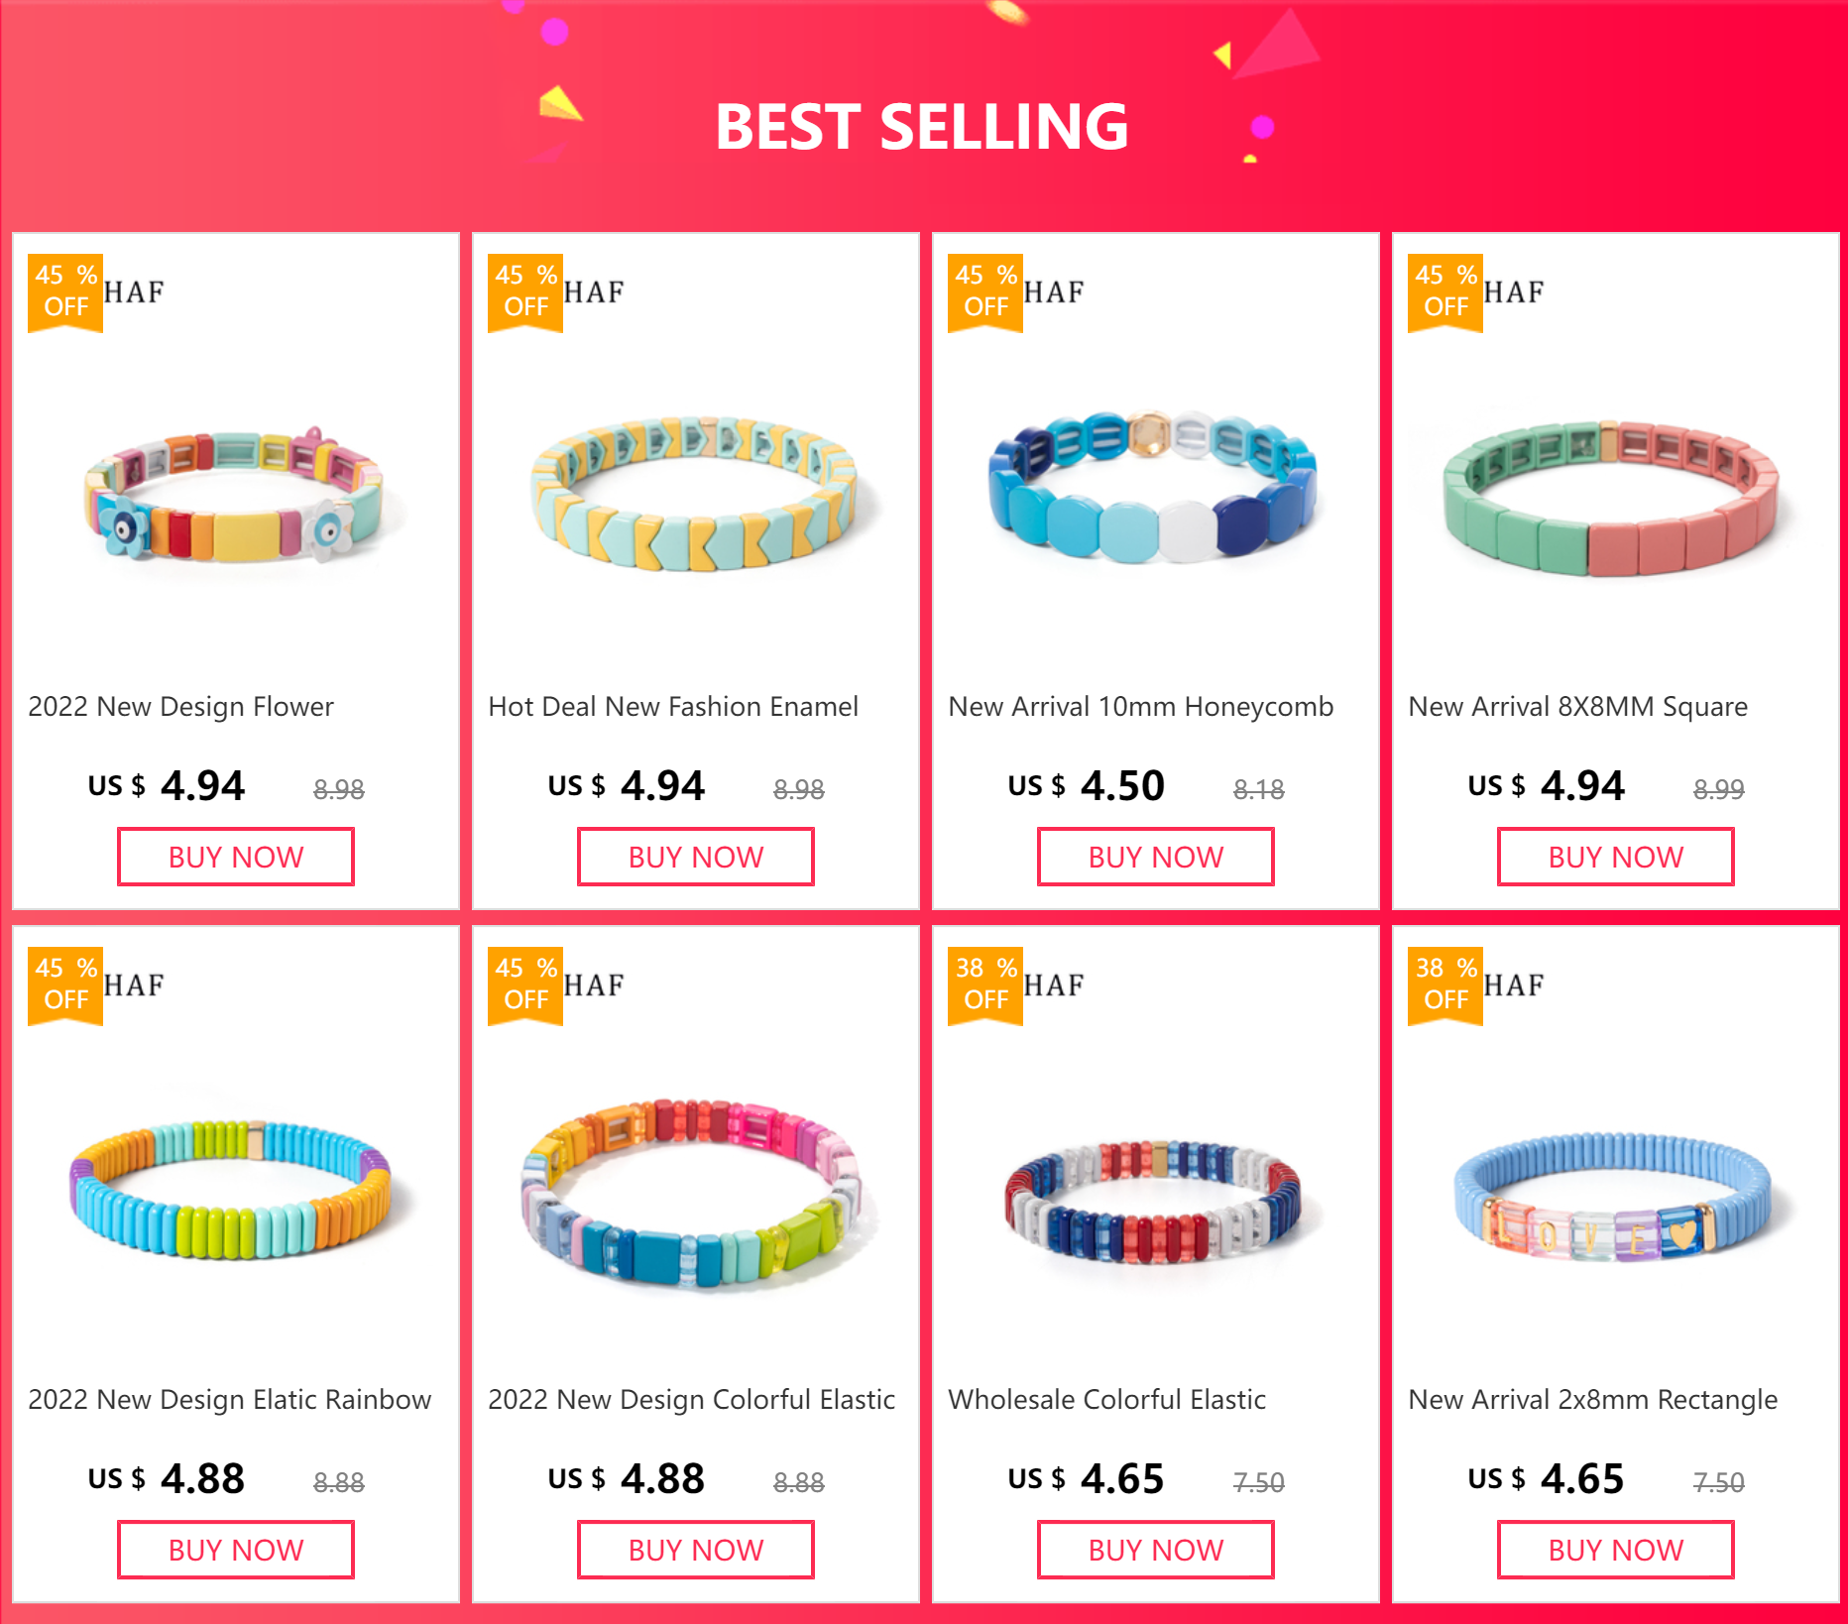Open the flower evil-eye bracelet image
This screenshot has height=1624, width=1848.
click(x=235, y=496)
